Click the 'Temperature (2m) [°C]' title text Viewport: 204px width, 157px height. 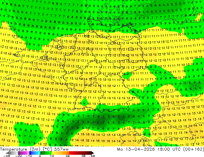pyautogui.click(x=26, y=149)
